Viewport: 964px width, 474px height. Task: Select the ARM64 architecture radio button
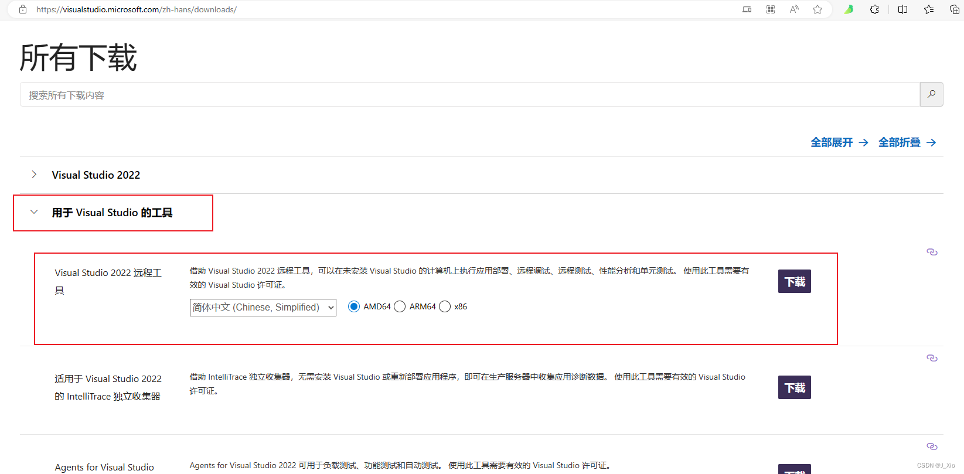[400, 306]
